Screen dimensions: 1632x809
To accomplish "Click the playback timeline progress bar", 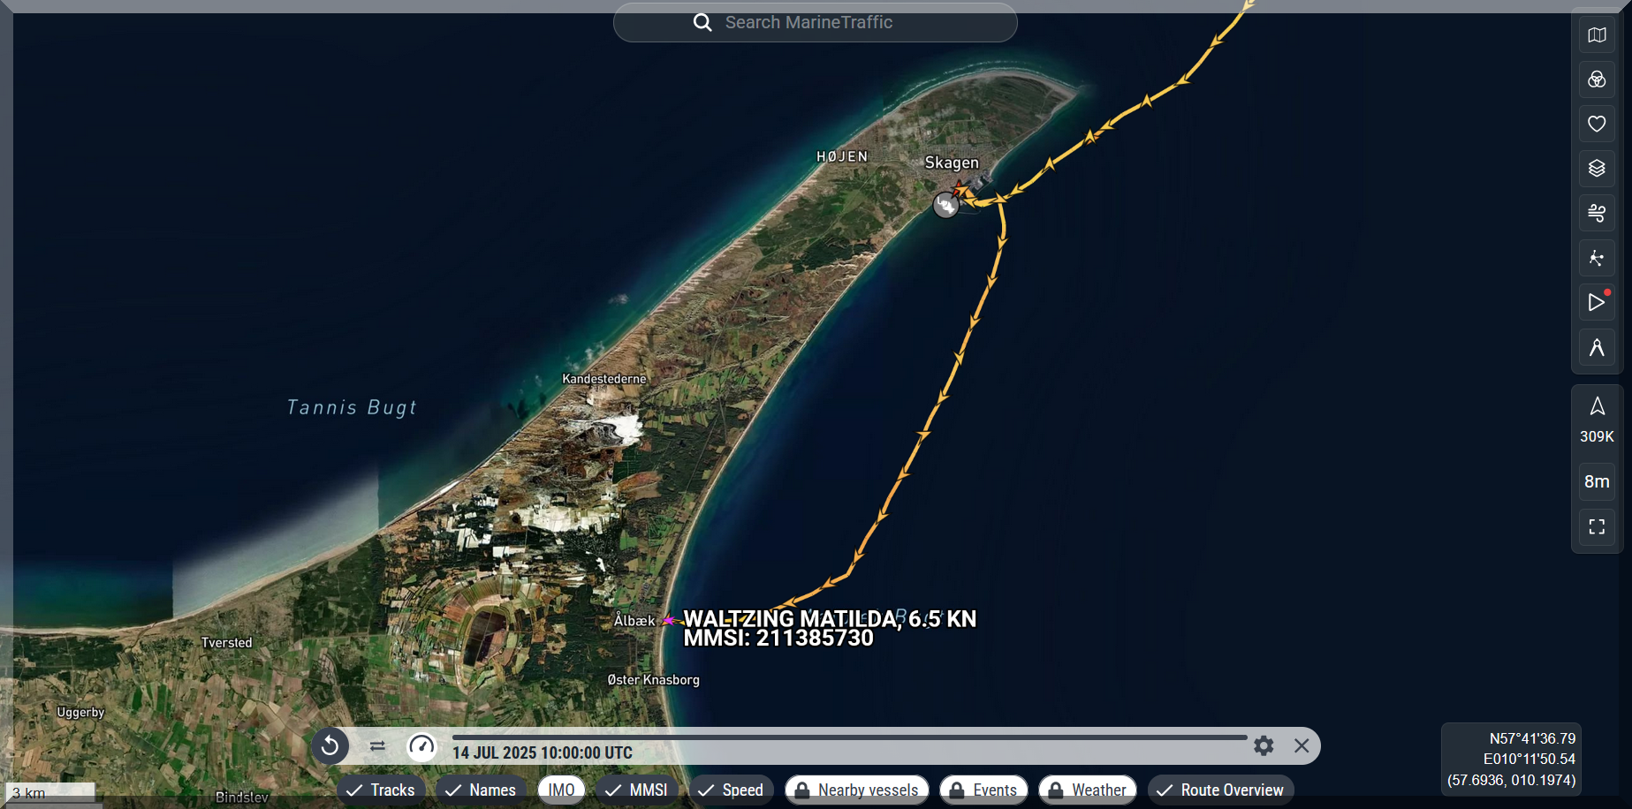I will point(848,737).
